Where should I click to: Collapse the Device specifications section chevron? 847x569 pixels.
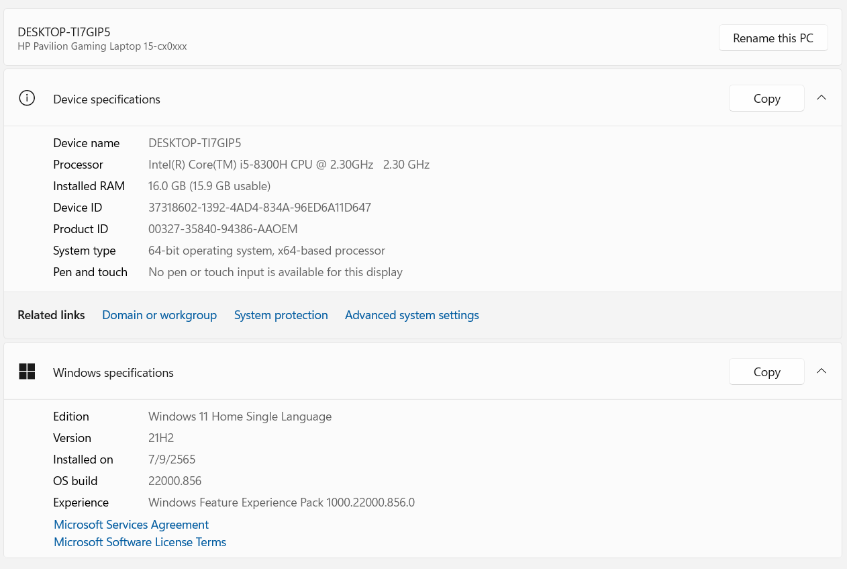[821, 98]
